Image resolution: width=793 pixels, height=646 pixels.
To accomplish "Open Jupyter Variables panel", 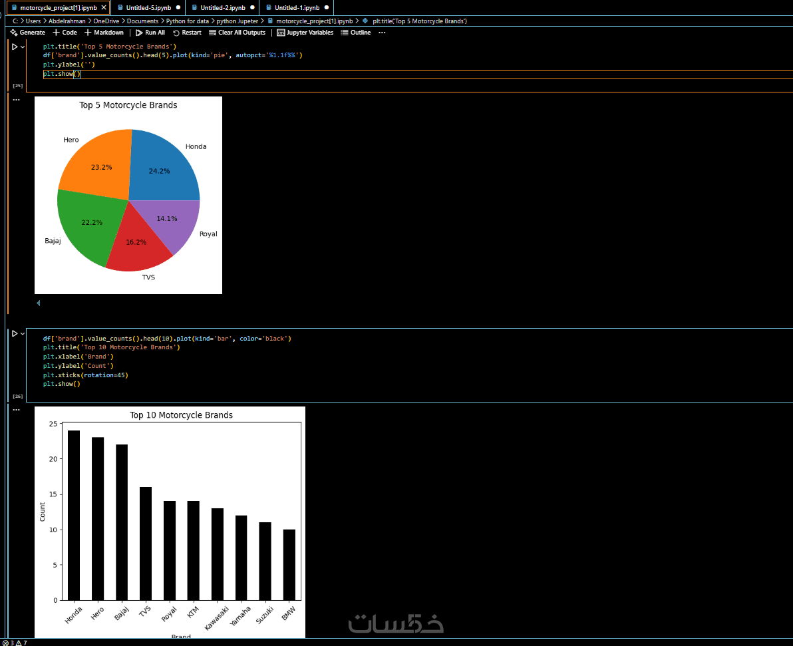I will 305,33.
